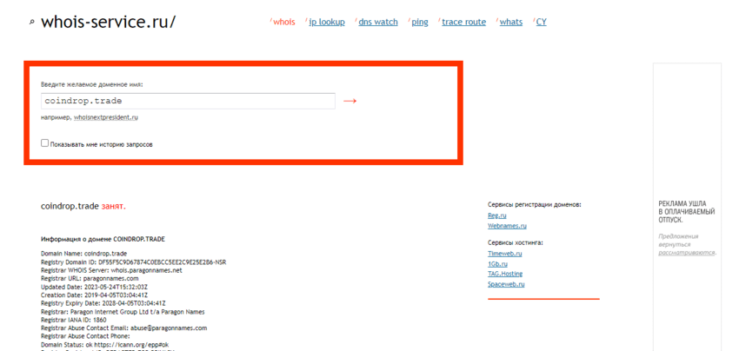
Task: Click the 1Gb.ru hosting link
Action: point(497,263)
